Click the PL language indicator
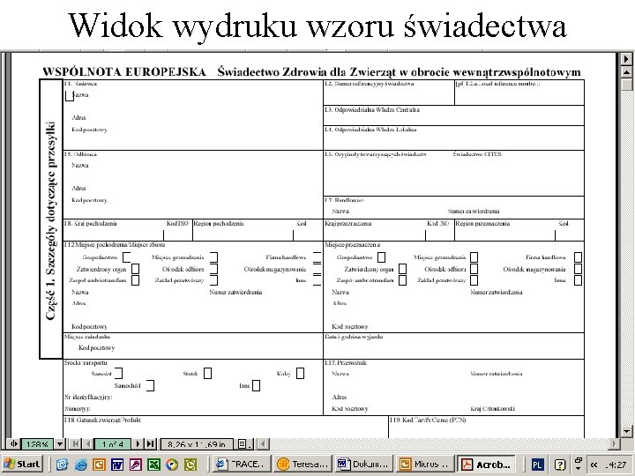 click(537, 465)
